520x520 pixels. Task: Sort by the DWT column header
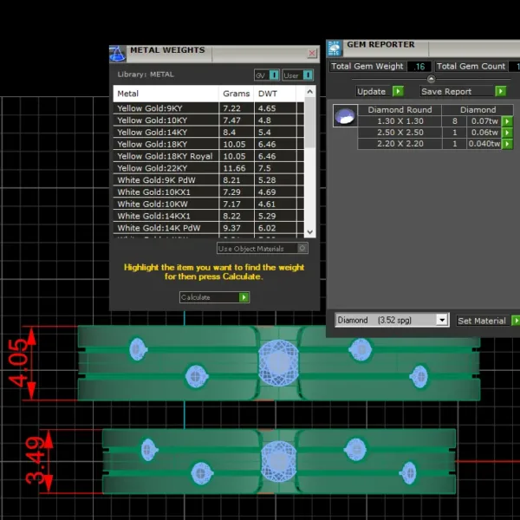[275, 94]
